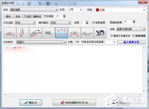Screen dimensions: 149x109
Task: Increase 层旋转角度 spinner value
Action: pyautogui.click(x=134, y=21)
